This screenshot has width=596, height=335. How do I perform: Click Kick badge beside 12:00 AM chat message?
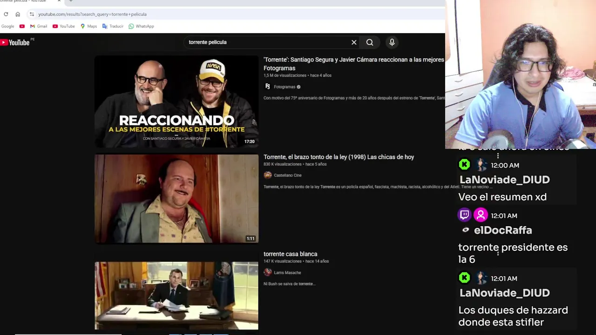tap(464, 165)
